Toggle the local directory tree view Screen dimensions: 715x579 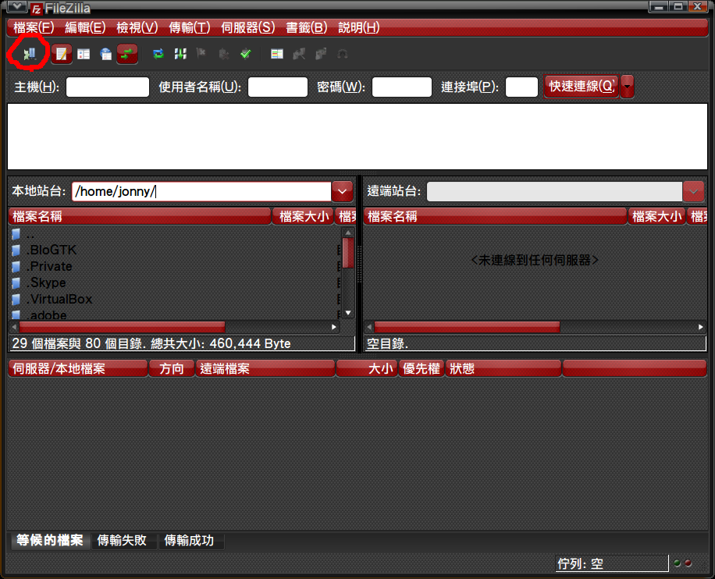coord(84,54)
